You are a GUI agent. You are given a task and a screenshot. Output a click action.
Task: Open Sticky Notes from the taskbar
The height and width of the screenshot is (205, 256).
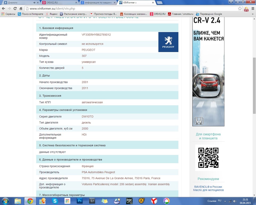pyautogui.click(x=105, y=201)
